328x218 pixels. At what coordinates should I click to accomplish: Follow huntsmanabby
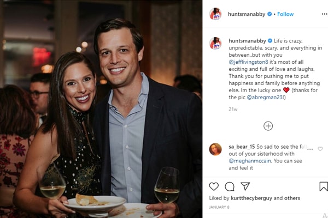coord(285,14)
